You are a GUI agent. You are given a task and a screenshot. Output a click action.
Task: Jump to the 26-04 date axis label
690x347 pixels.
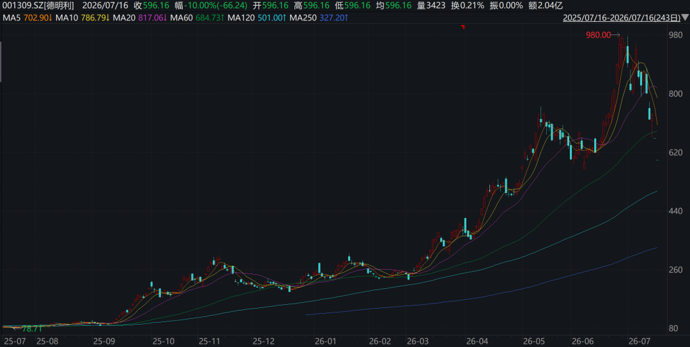tap(477, 341)
